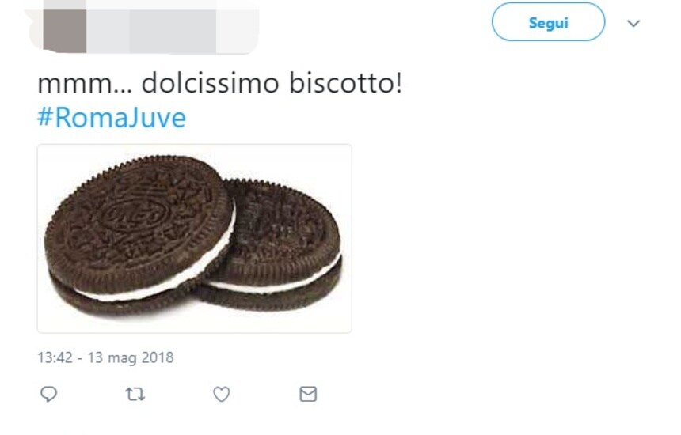681x435 pixels.
Task: Open the chevron menu beside Segui
Action: pyautogui.click(x=633, y=24)
